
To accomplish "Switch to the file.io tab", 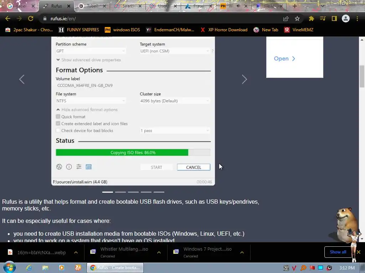I will coord(269,6).
